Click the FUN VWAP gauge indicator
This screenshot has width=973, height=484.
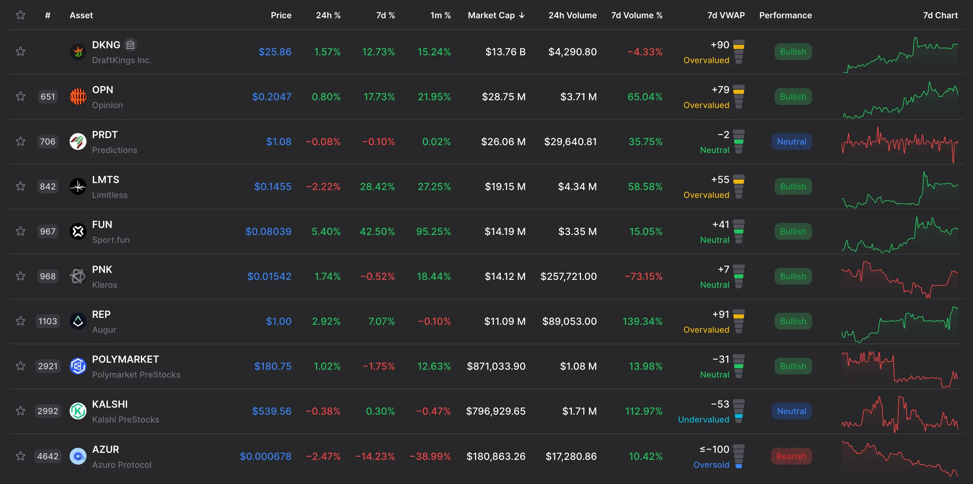tap(738, 232)
